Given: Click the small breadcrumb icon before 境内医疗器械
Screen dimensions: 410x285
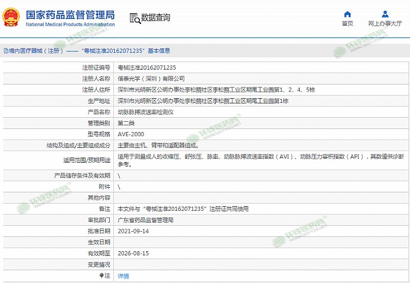Looking at the screenshot, I should coord(5,51).
